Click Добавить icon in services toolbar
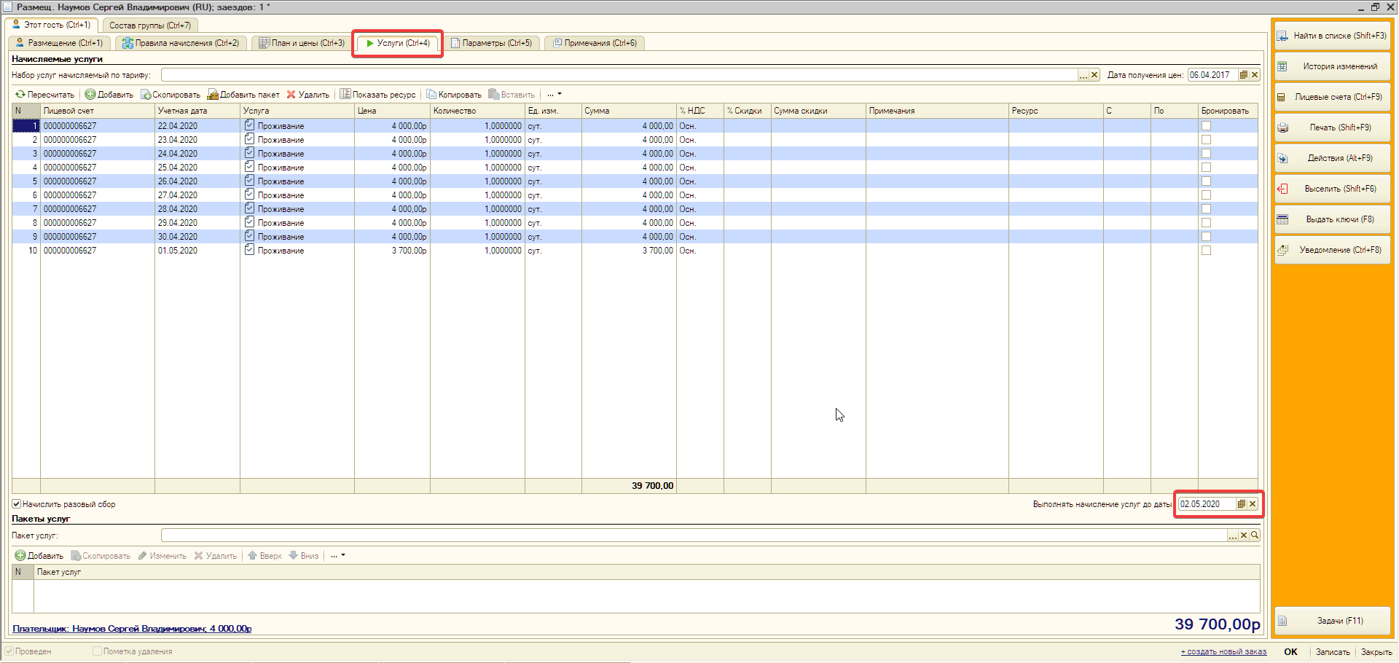Viewport: 1399px width, 663px height. coord(90,95)
